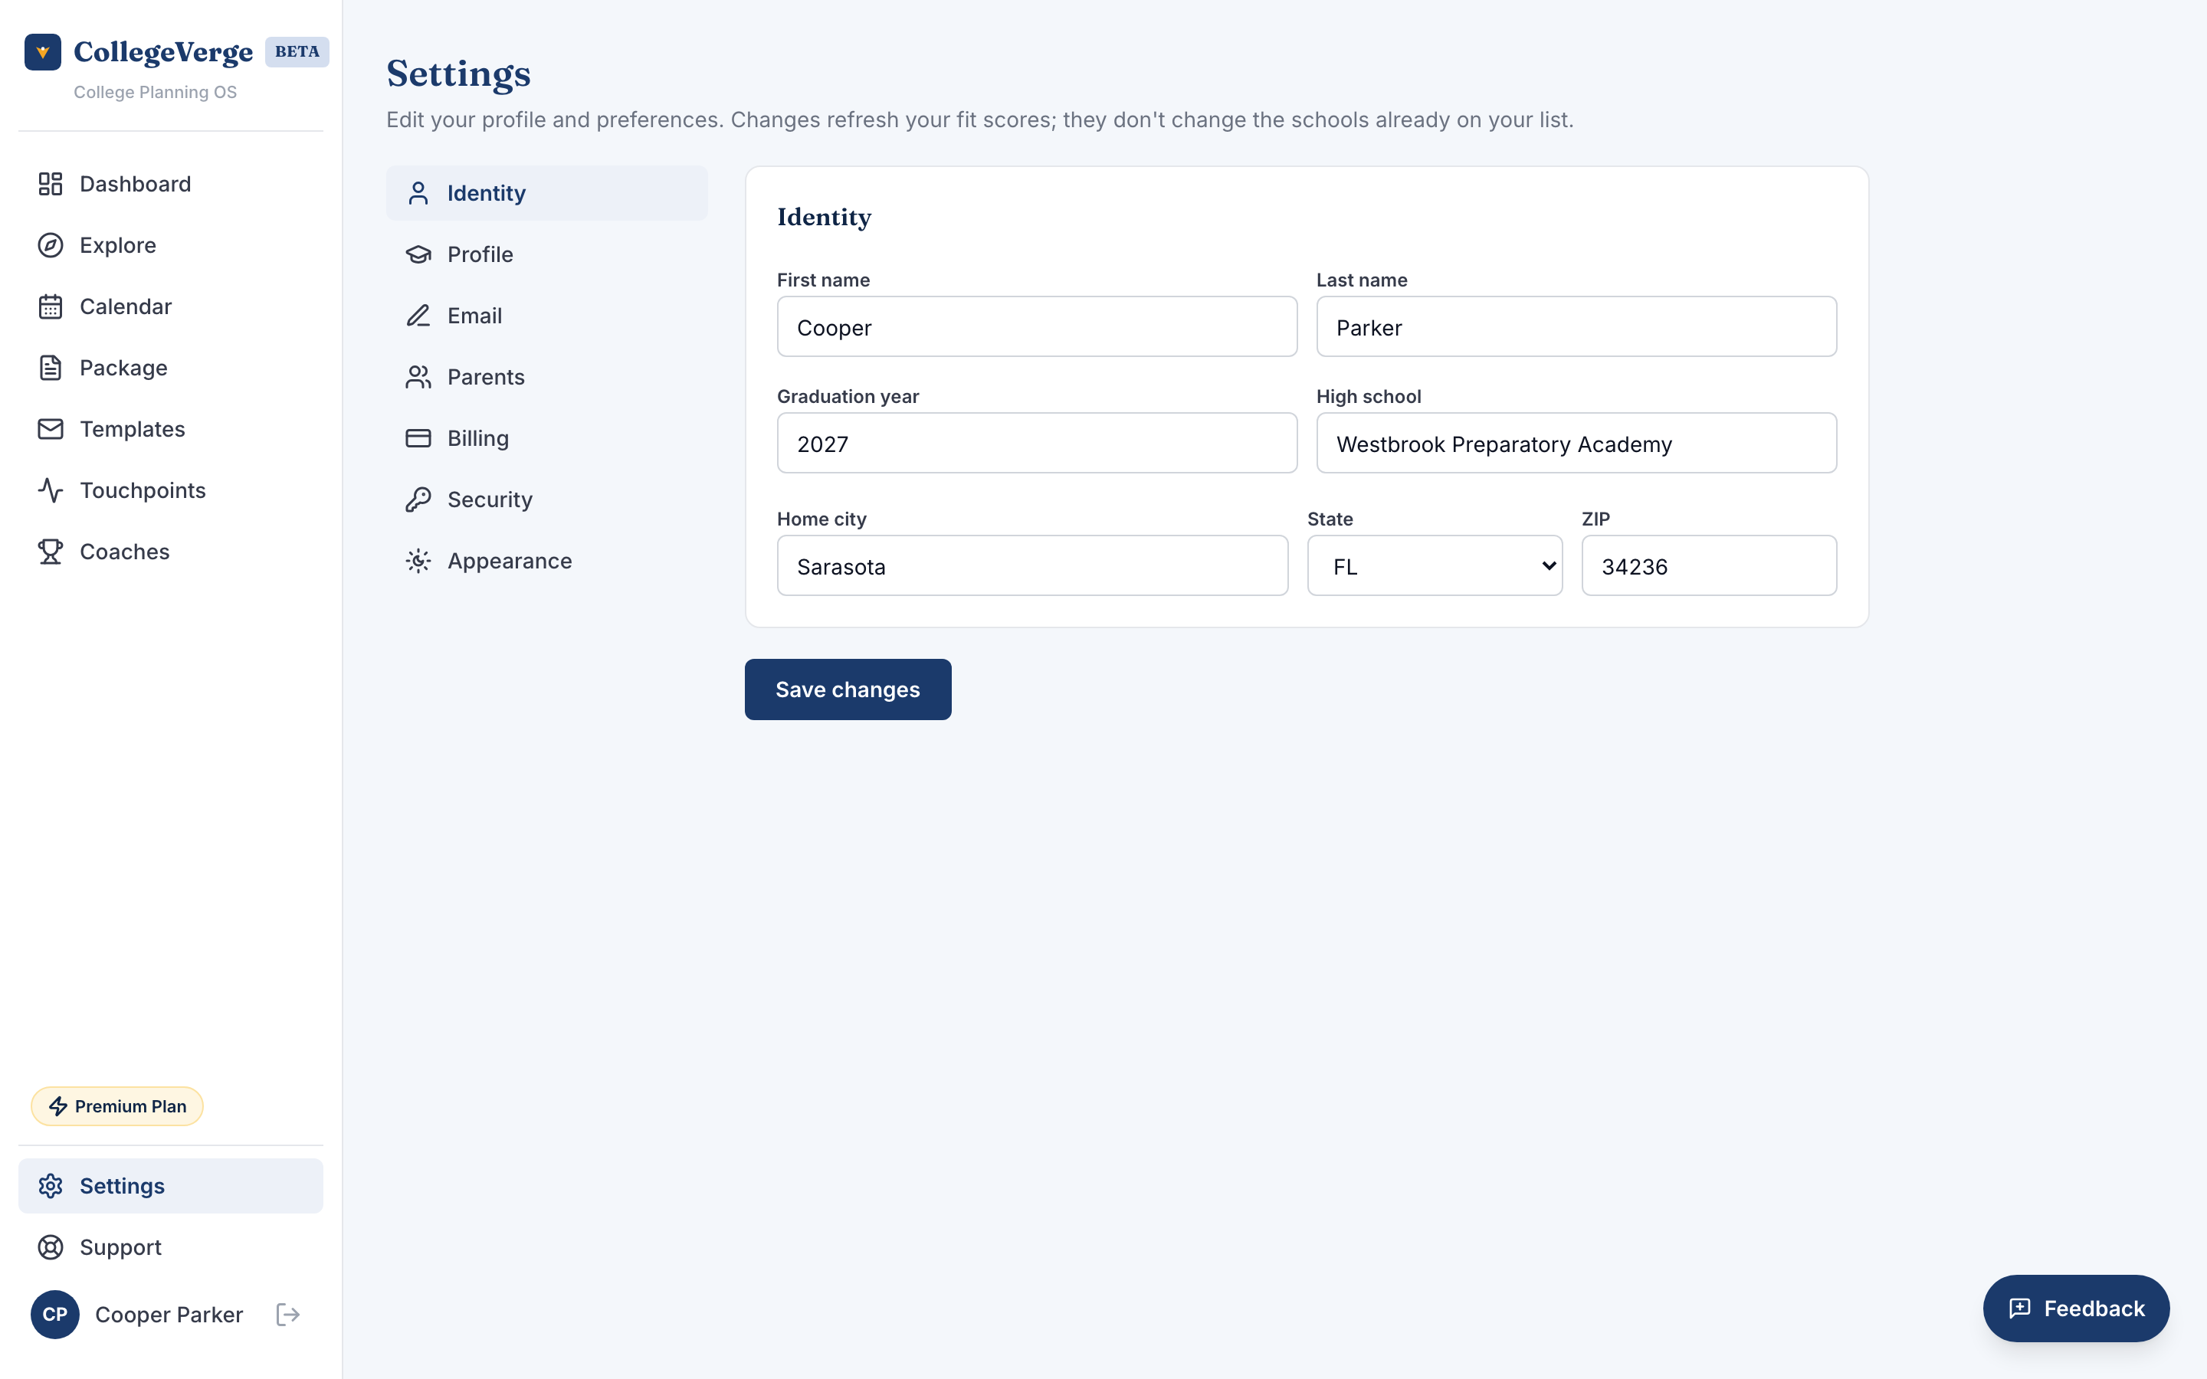Focus the High school field

(x=1576, y=444)
